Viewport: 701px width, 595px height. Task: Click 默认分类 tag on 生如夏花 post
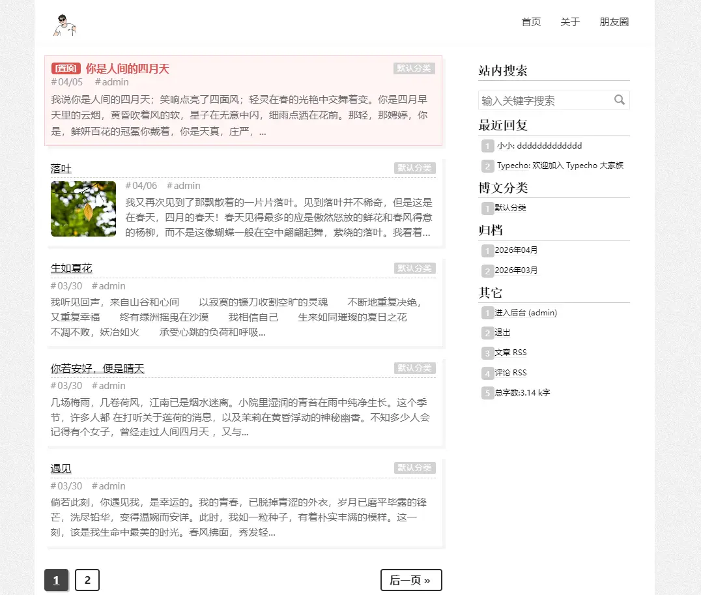pos(414,268)
